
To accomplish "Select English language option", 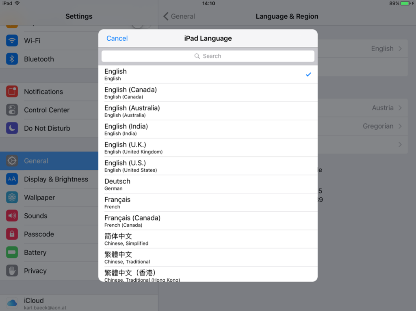I will point(208,74).
